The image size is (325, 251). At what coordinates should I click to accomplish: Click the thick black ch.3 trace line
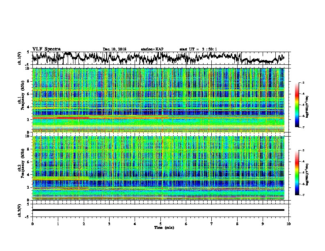point(158,210)
